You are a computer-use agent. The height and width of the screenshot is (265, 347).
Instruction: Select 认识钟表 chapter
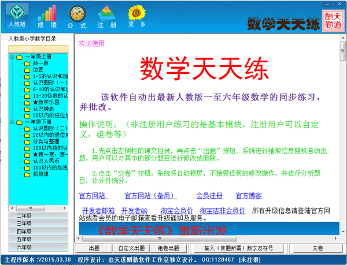[x=43, y=109]
